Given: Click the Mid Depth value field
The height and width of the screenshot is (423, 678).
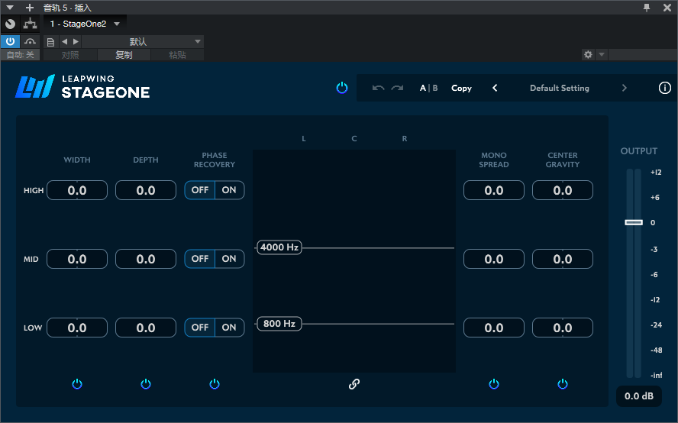Looking at the screenshot, I should [146, 259].
